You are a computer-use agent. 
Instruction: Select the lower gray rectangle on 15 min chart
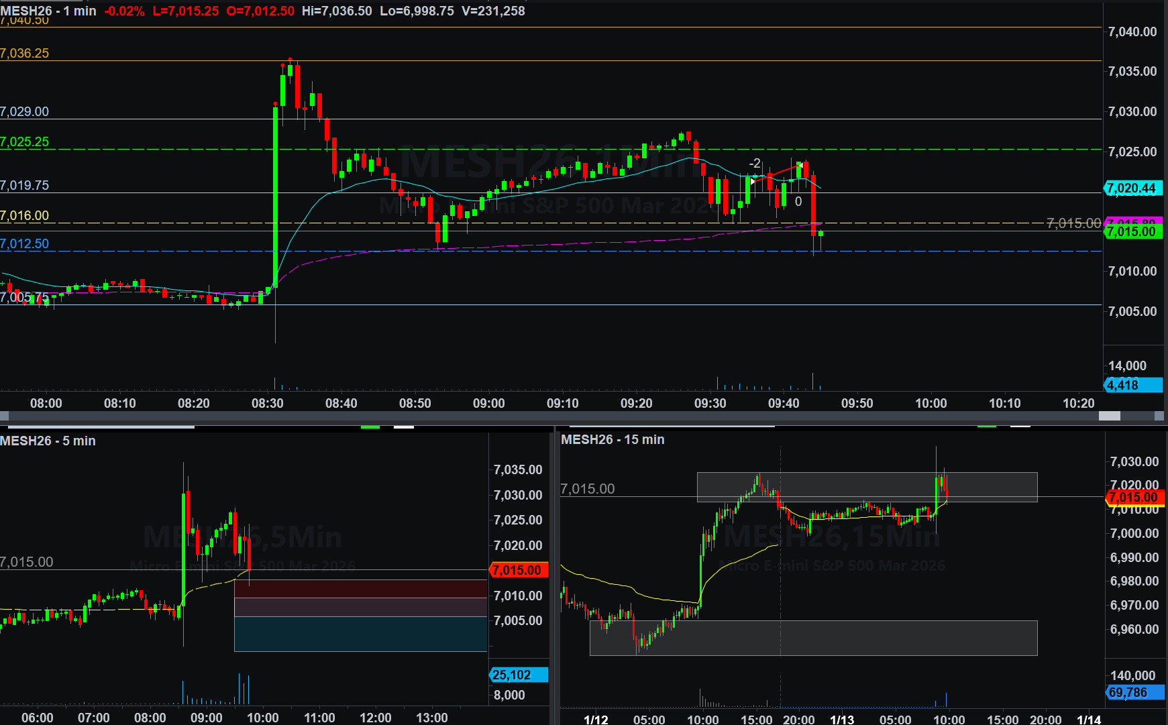[813, 638]
